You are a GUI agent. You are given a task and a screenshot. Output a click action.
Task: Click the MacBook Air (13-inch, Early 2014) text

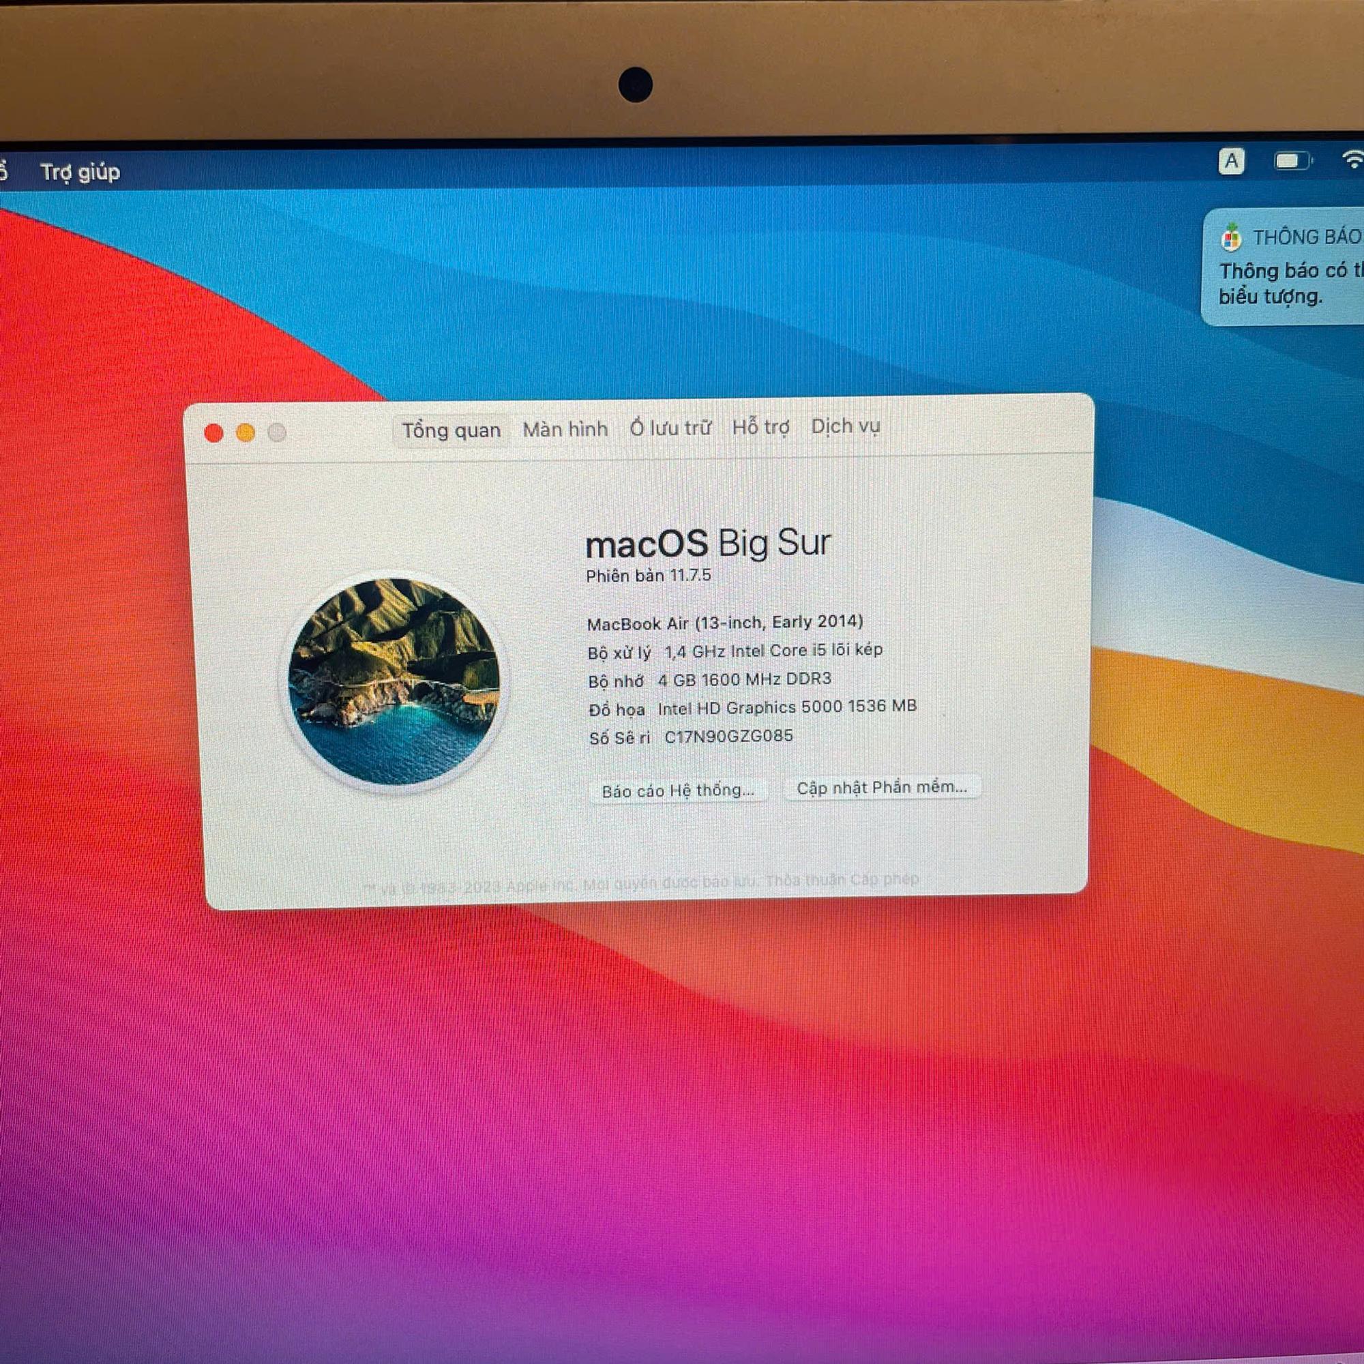(x=725, y=623)
